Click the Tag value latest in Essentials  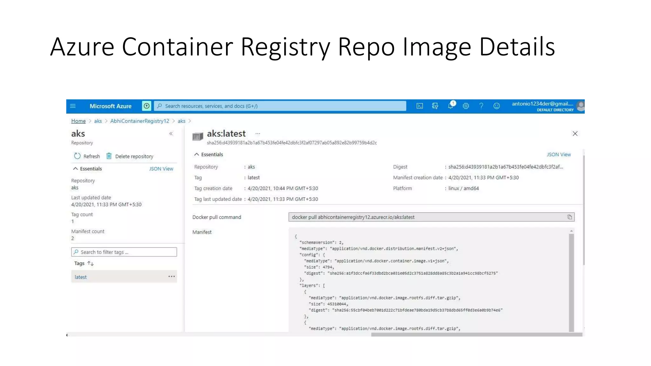click(254, 178)
